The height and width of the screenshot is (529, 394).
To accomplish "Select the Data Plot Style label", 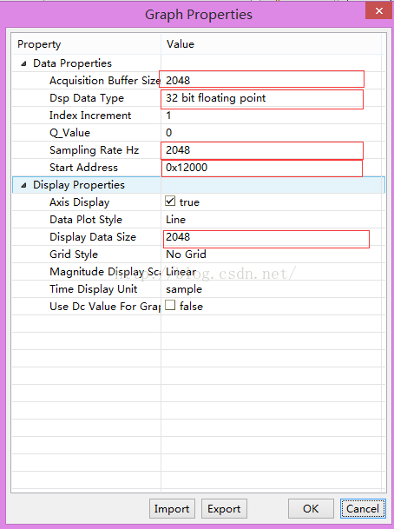I will click(x=86, y=220).
